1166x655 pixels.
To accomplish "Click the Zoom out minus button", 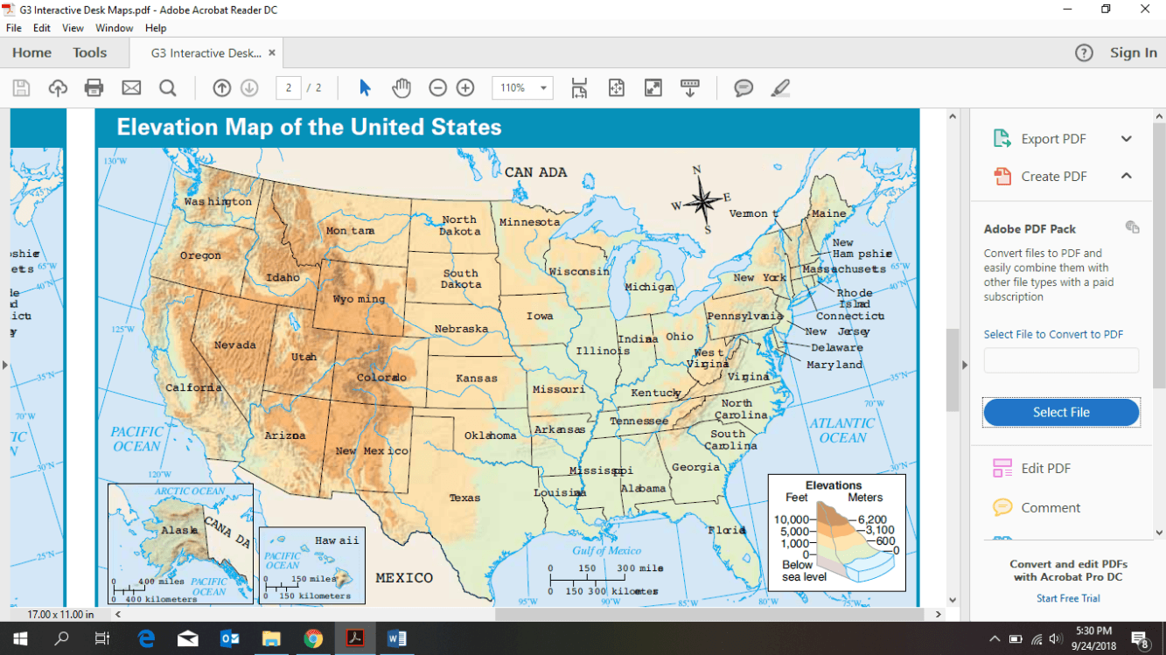I will pyautogui.click(x=437, y=87).
